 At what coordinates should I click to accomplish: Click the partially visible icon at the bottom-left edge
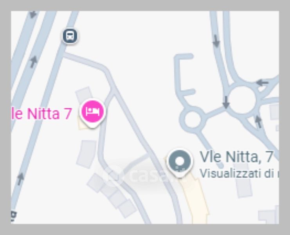[14, 216]
